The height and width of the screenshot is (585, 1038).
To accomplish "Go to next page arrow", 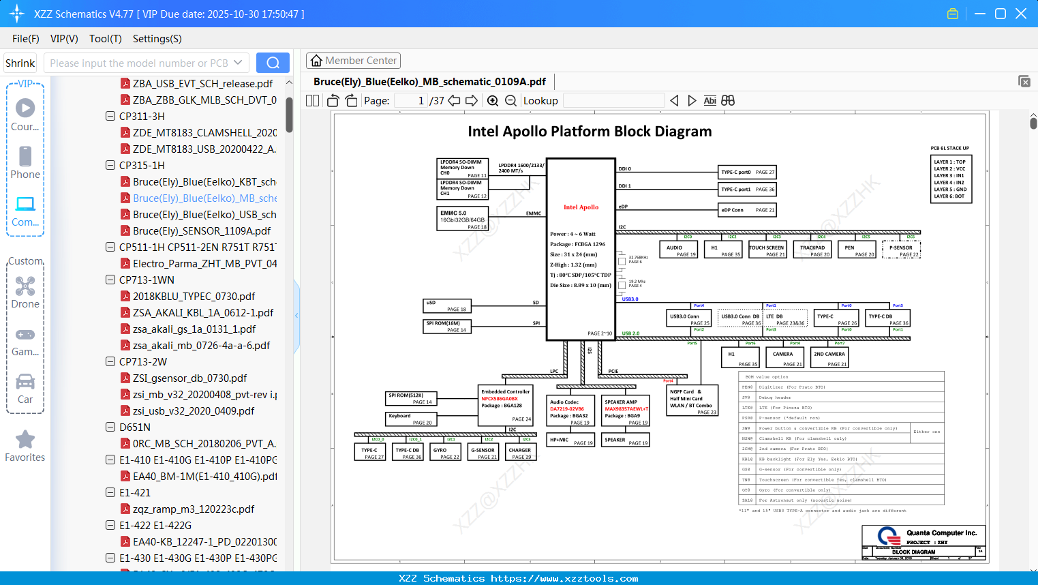I will pos(472,101).
